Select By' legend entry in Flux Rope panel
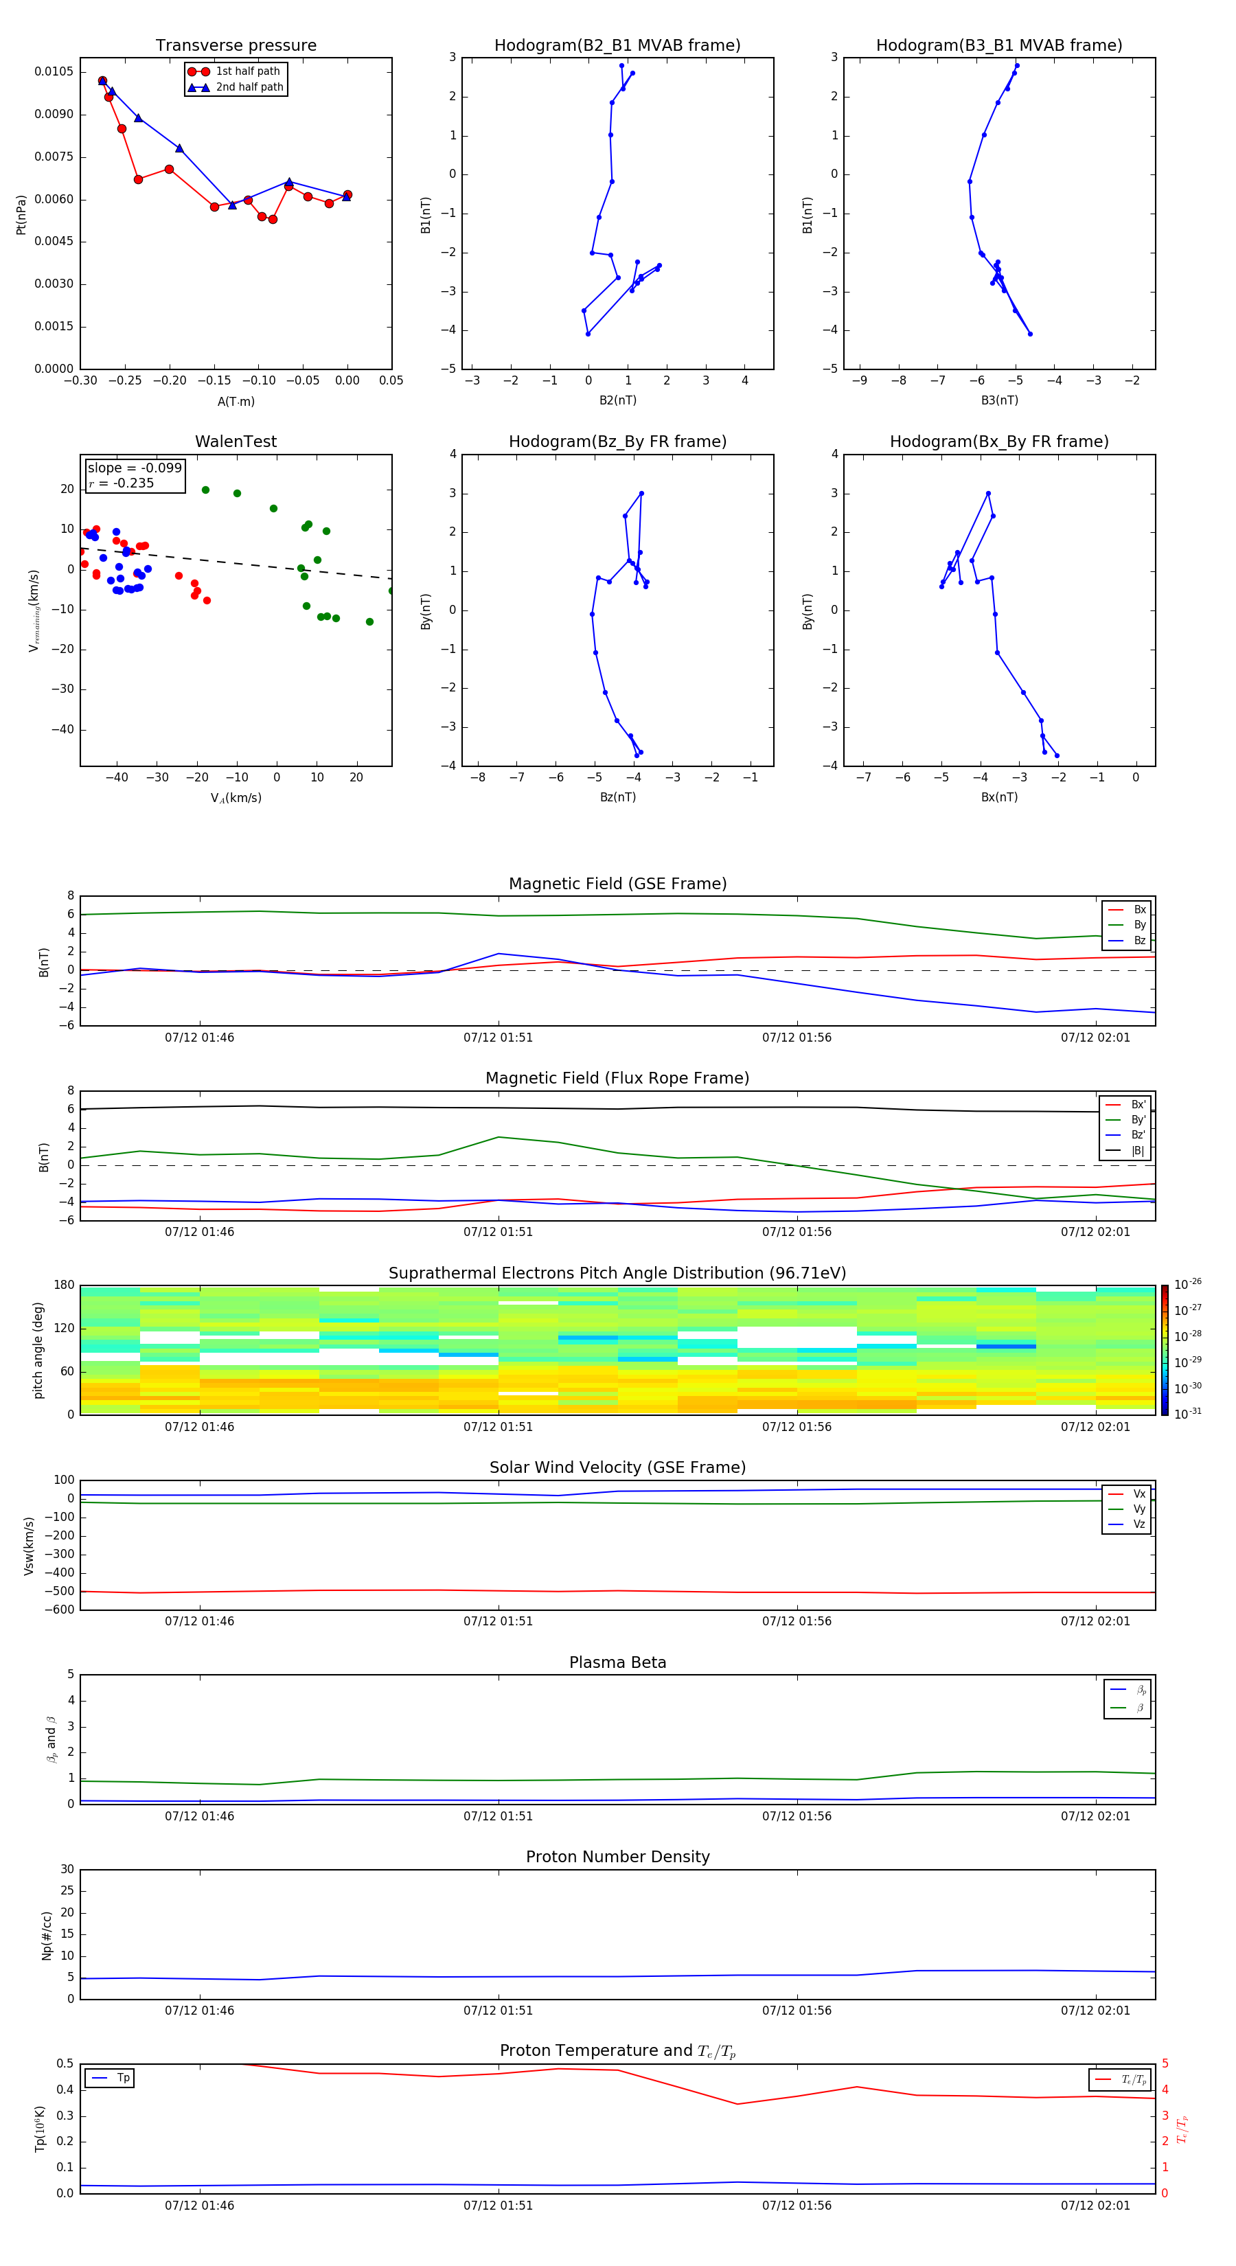The width and height of the screenshot is (1236, 2266). coord(1126,1120)
